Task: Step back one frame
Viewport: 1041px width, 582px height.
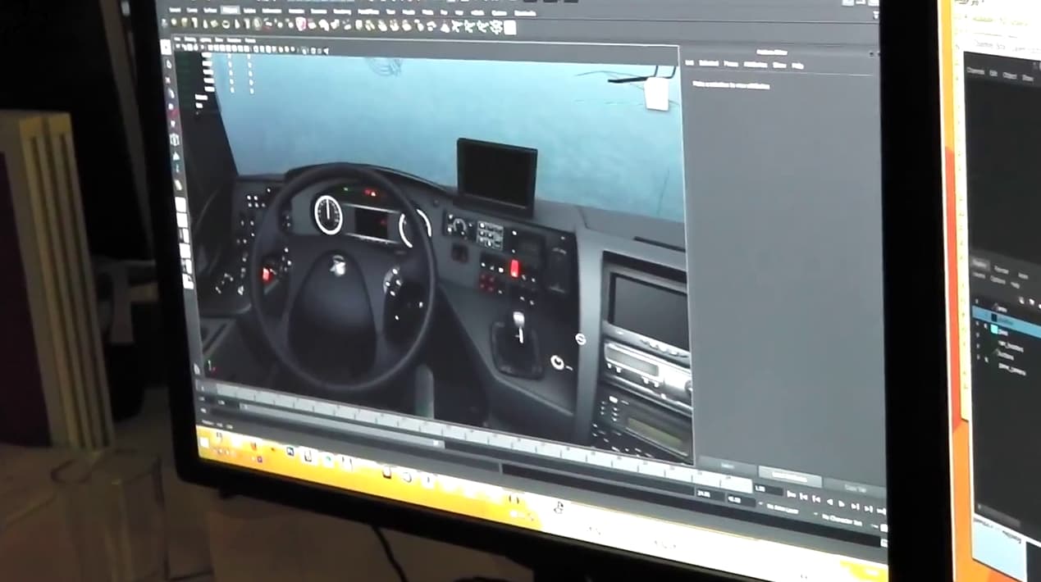Action: coord(803,496)
